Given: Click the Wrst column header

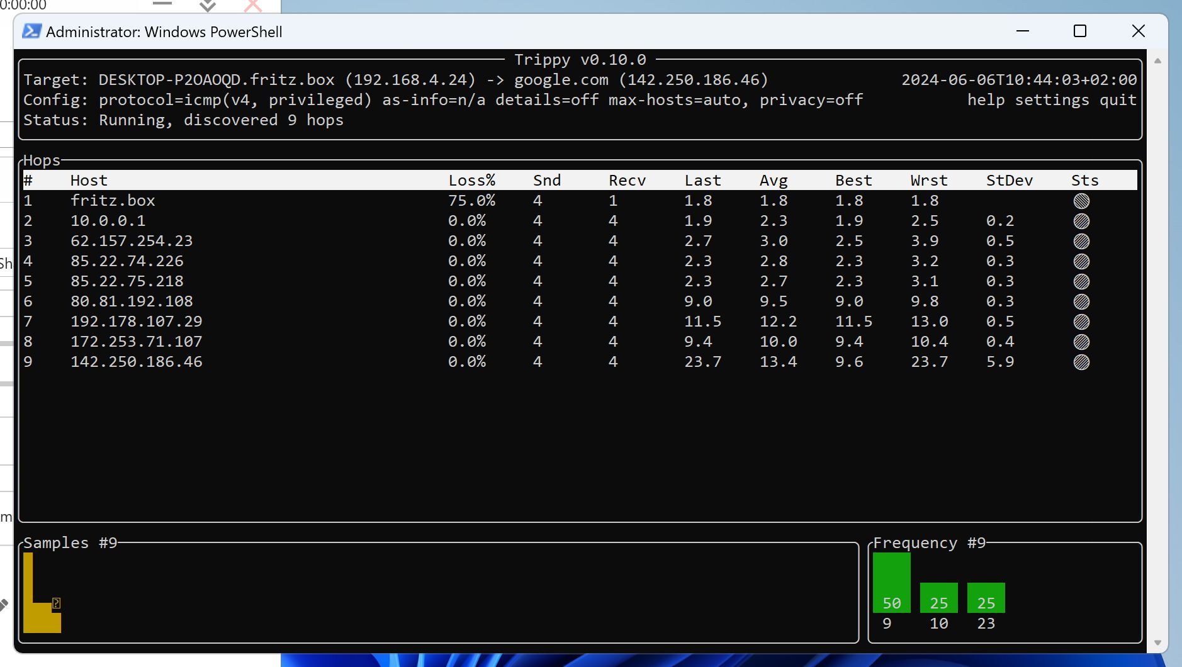Looking at the screenshot, I should [929, 181].
